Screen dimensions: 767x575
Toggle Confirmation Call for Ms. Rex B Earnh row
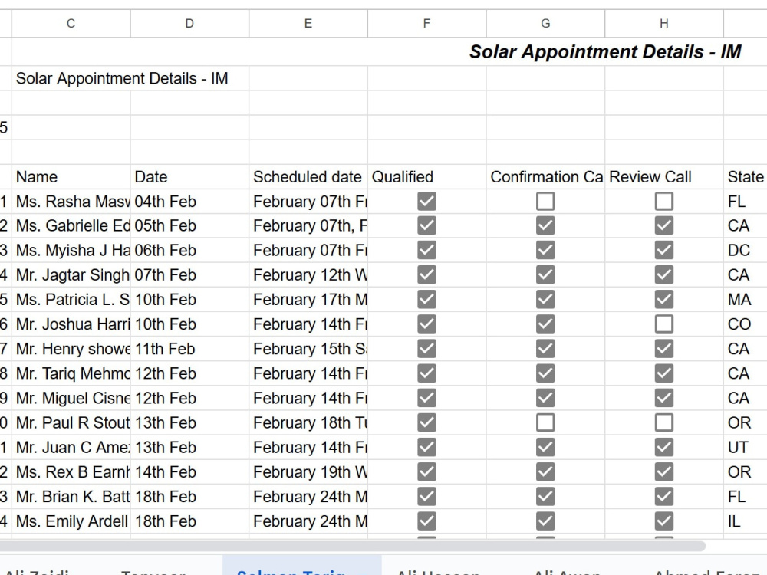pos(545,472)
